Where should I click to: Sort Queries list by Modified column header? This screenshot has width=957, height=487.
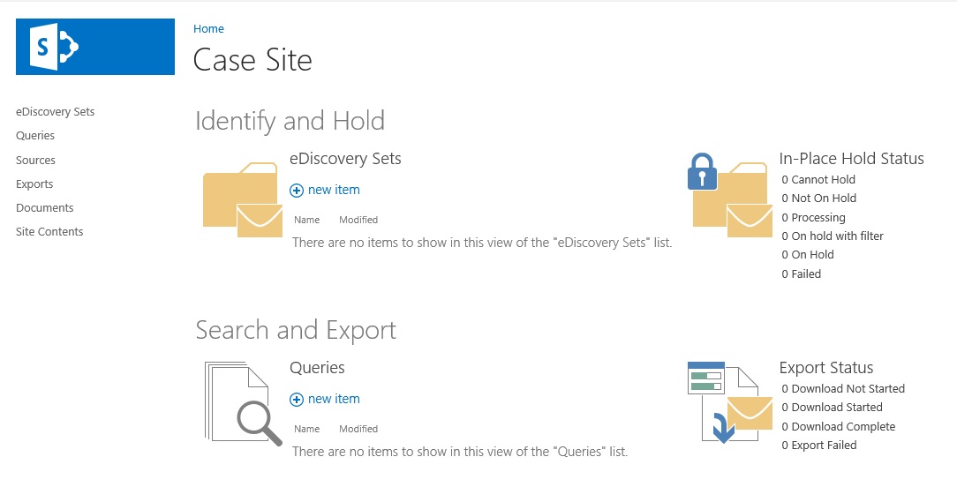[x=358, y=429]
